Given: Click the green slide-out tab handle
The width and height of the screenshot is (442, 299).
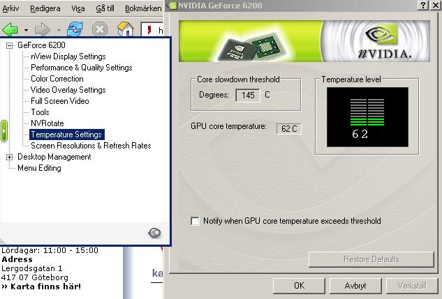Looking at the screenshot, I should [4, 131].
